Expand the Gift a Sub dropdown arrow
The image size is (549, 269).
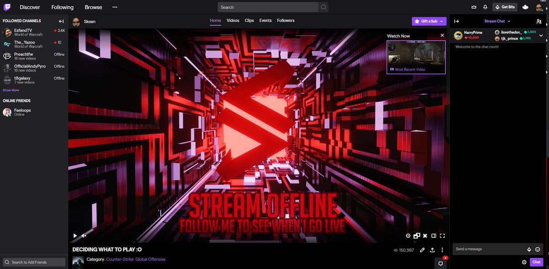[441, 21]
